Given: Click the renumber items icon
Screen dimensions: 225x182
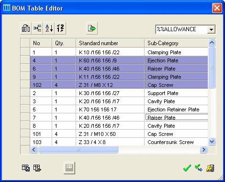Looking at the screenshot, I should pos(60,28).
